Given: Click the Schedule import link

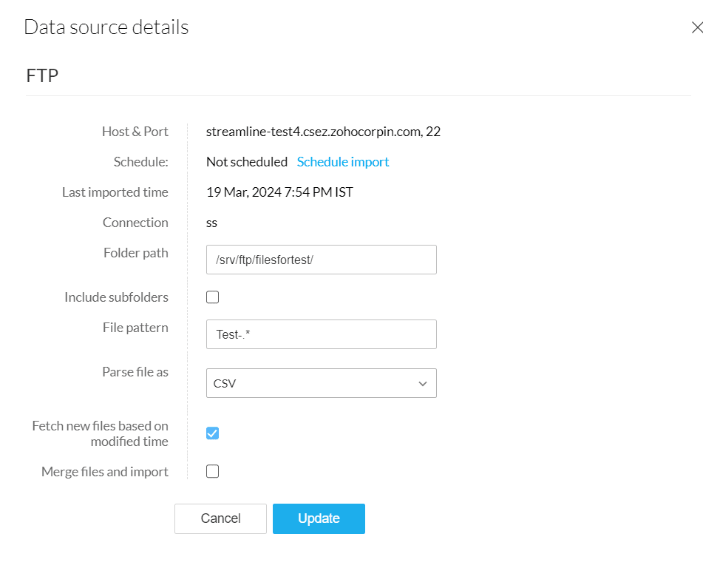Looking at the screenshot, I should (x=343, y=162).
